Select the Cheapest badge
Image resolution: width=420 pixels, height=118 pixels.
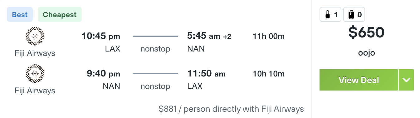pyautogui.click(x=60, y=15)
